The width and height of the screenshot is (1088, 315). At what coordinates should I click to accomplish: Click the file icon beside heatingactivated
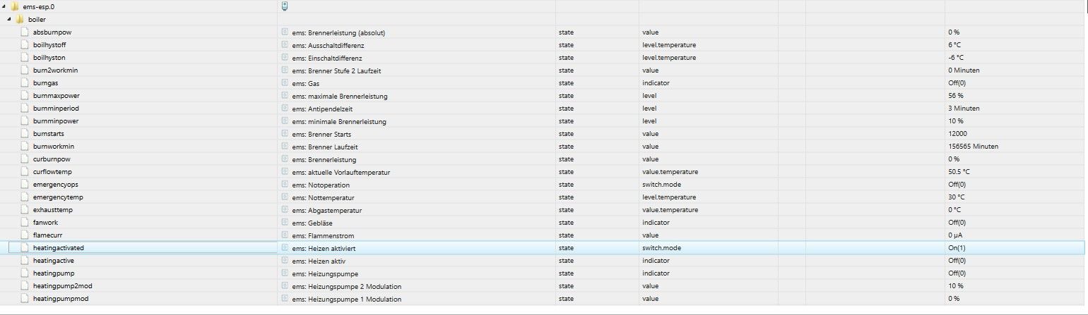tap(25, 247)
